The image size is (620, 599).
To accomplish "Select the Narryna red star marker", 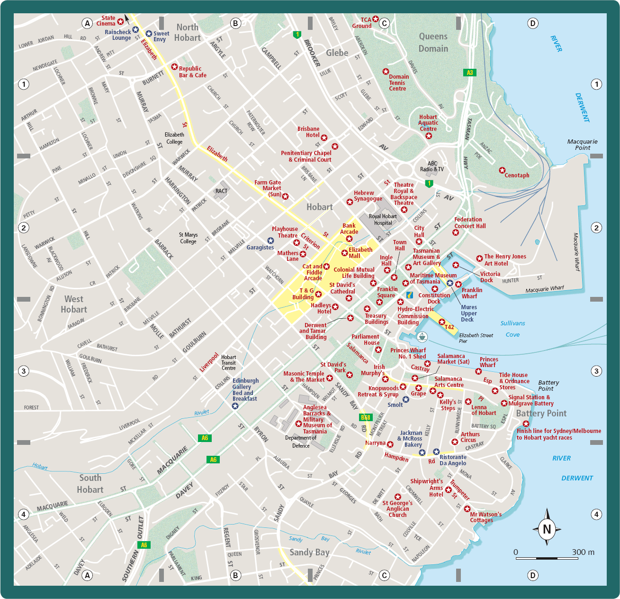I will [390, 444].
